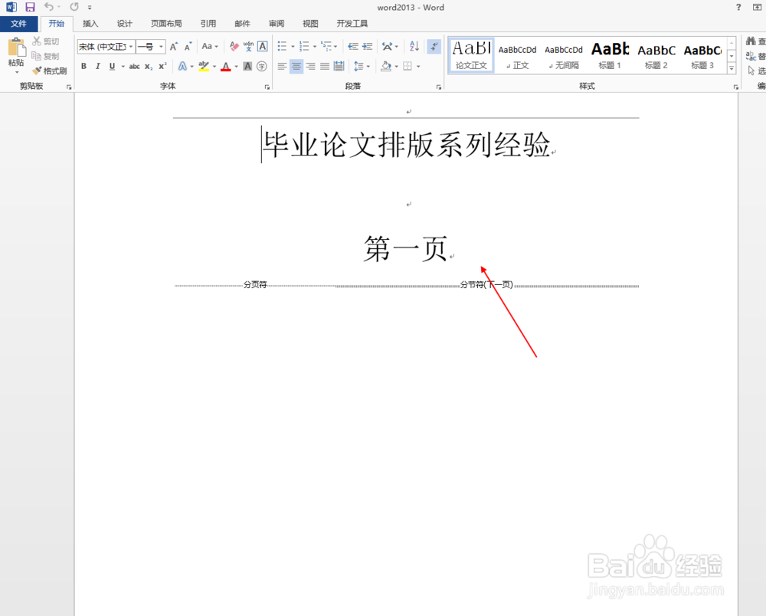The height and width of the screenshot is (616, 766).
Task: Open the 页面布局 ribbon tab
Action: (165, 23)
